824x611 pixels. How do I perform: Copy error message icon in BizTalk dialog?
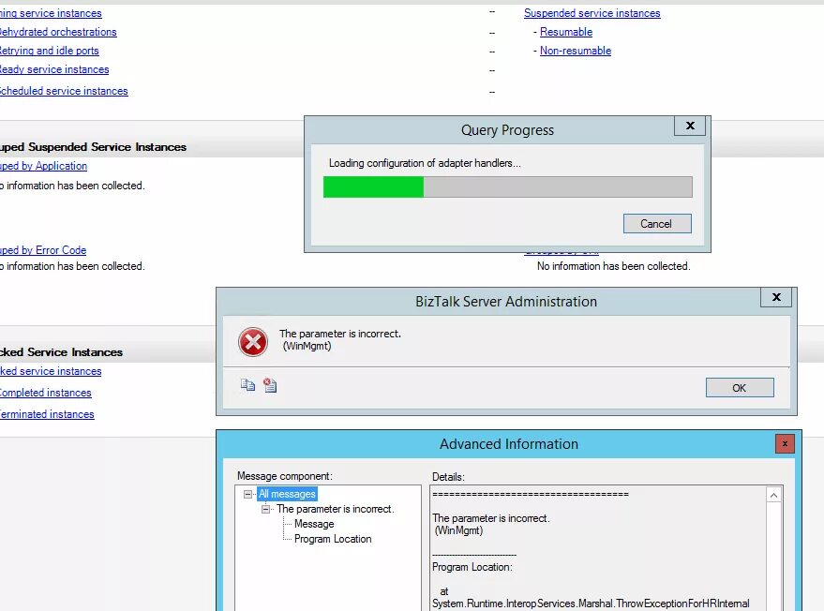click(247, 385)
